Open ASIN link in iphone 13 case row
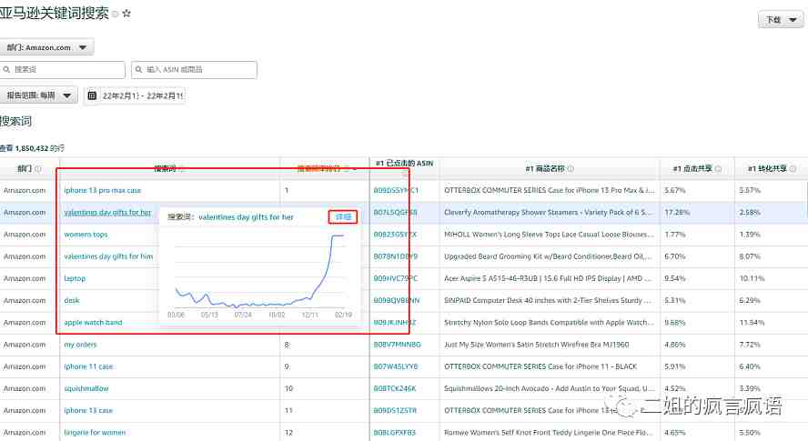The width and height of the screenshot is (808, 441). pos(395,411)
